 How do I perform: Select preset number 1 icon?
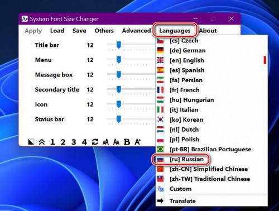(52, 142)
